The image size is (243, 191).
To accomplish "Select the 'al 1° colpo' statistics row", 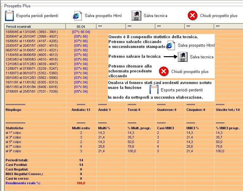I will [13, 133].
